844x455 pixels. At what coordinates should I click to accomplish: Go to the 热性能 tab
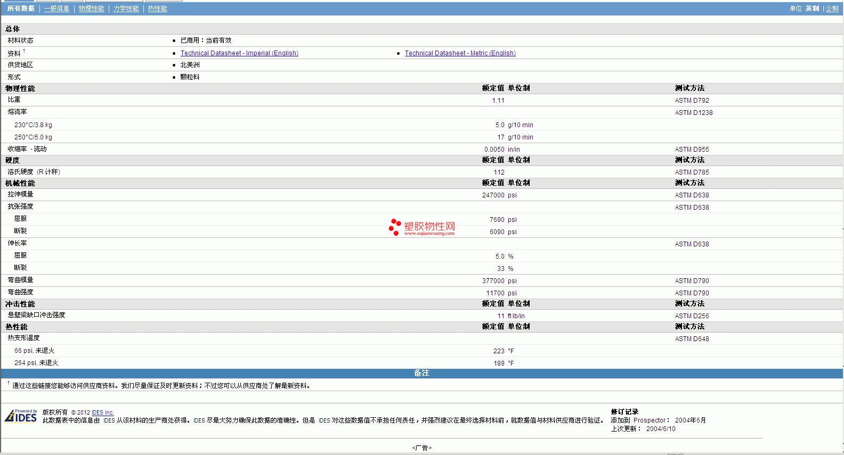point(157,9)
